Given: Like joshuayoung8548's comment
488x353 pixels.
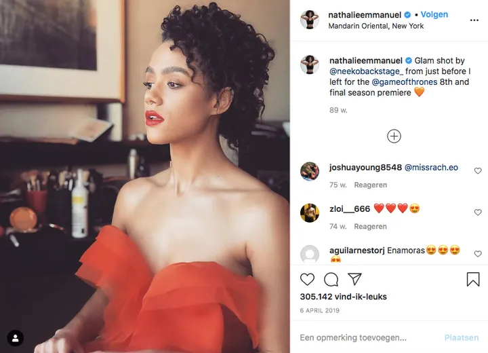Looking at the screenshot, I should [478, 170].
